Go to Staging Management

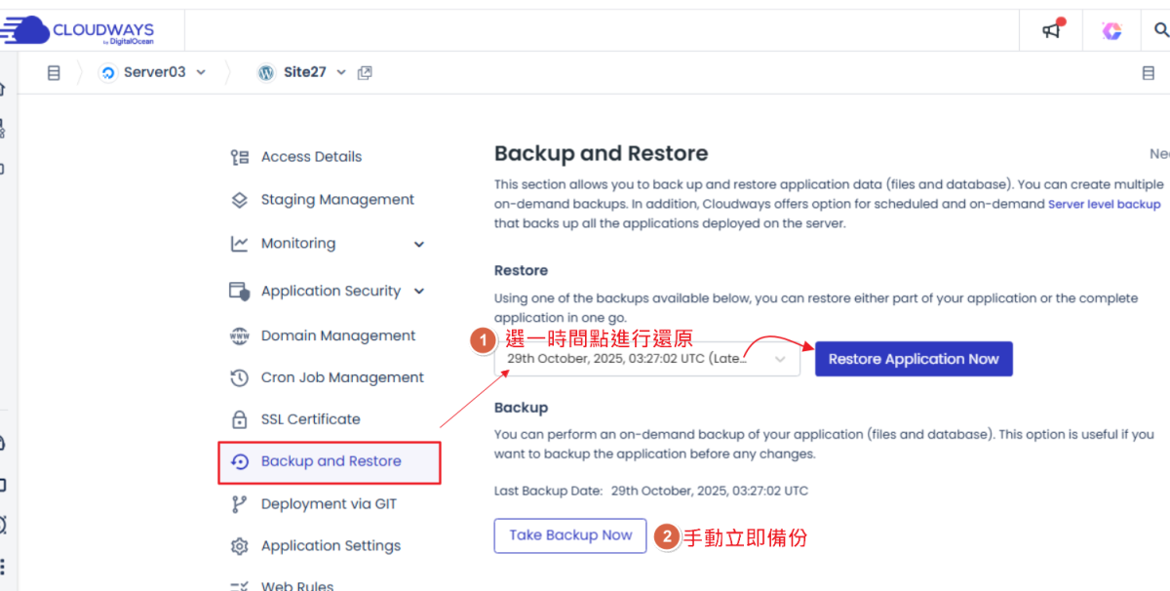click(x=336, y=200)
